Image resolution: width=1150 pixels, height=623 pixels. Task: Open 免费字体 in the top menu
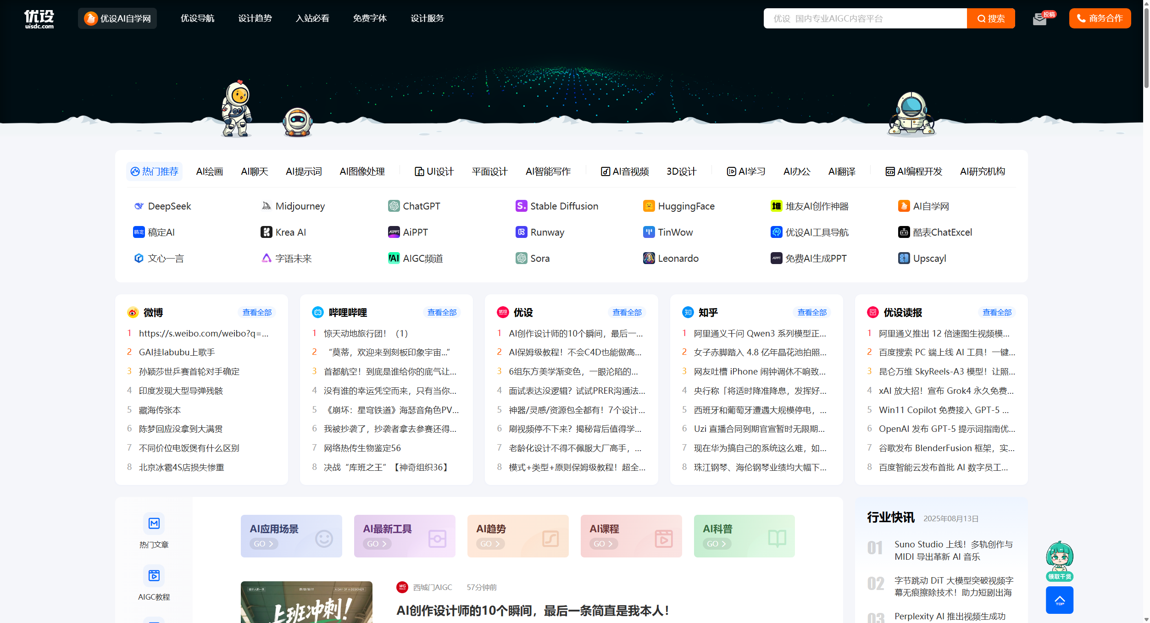tap(370, 18)
